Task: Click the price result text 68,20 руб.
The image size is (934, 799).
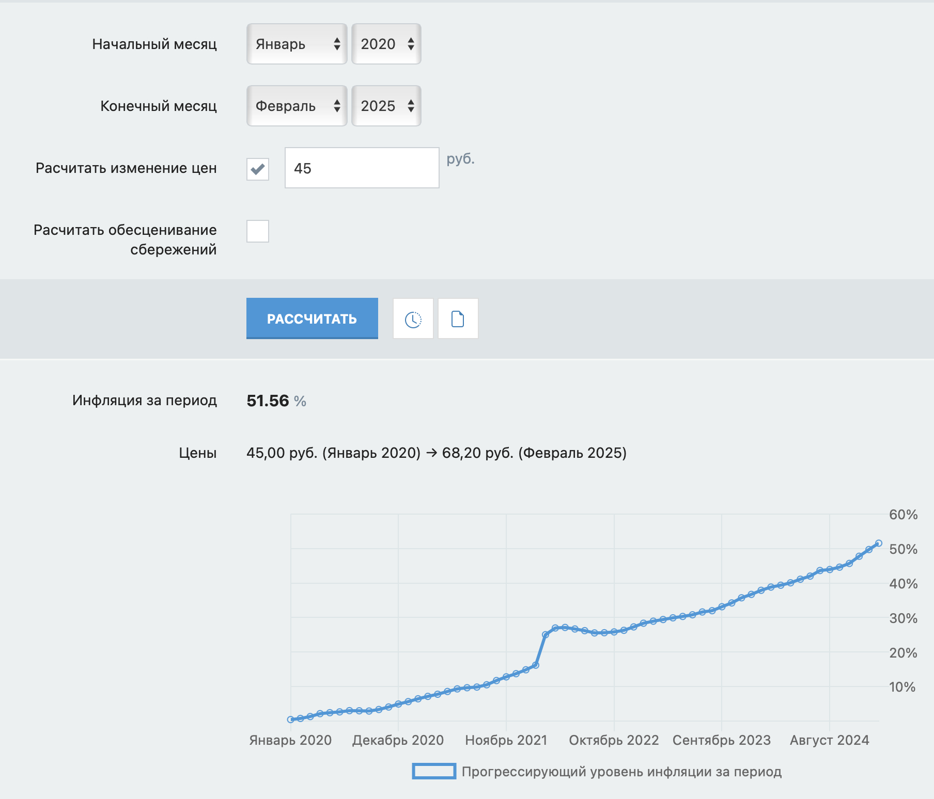Action: coord(477,453)
